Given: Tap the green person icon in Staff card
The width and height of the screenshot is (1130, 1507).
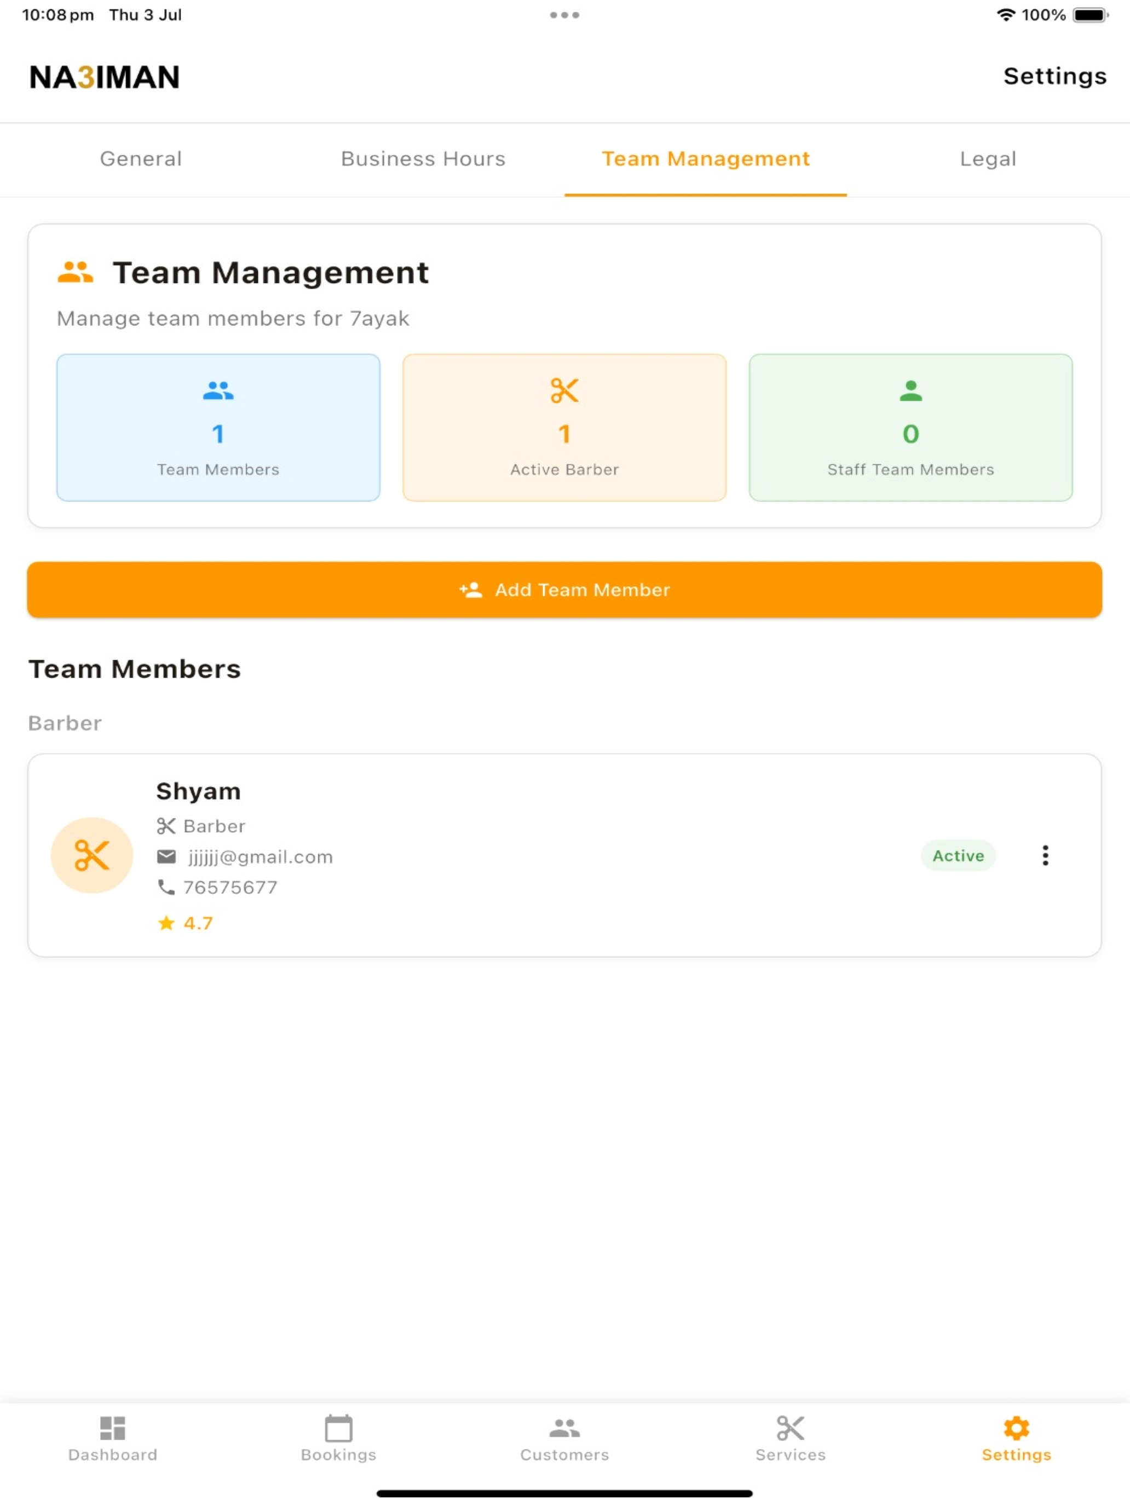Looking at the screenshot, I should 910,391.
